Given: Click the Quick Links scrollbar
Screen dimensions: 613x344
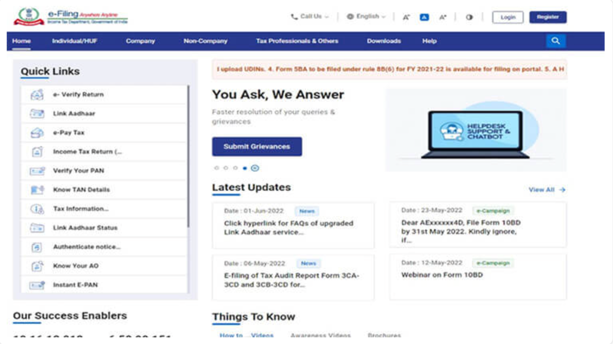Looking at the screenshot, I should [188, 156].
